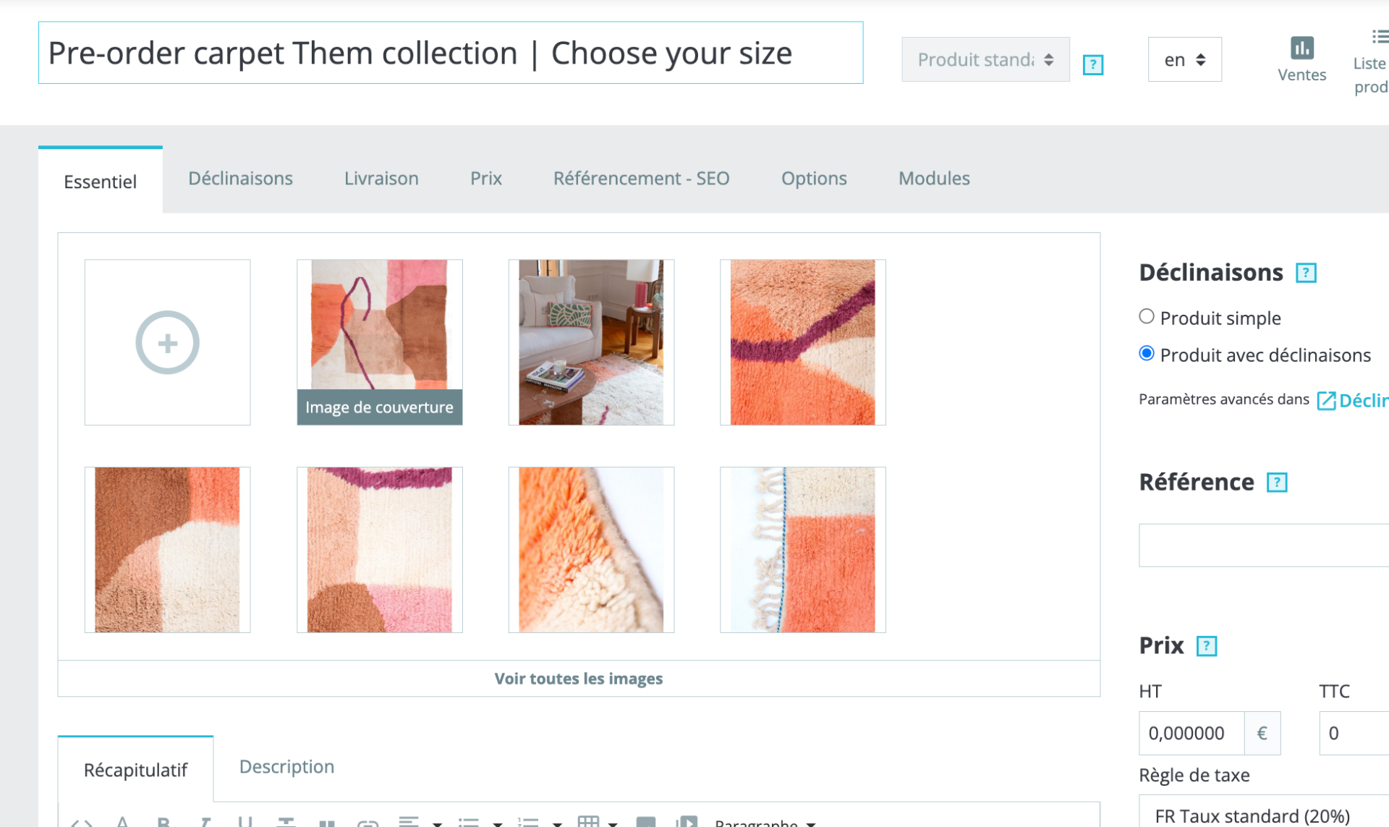1389x827 pixels.
Task: Open the en language selector
Action: (1184, 59)
